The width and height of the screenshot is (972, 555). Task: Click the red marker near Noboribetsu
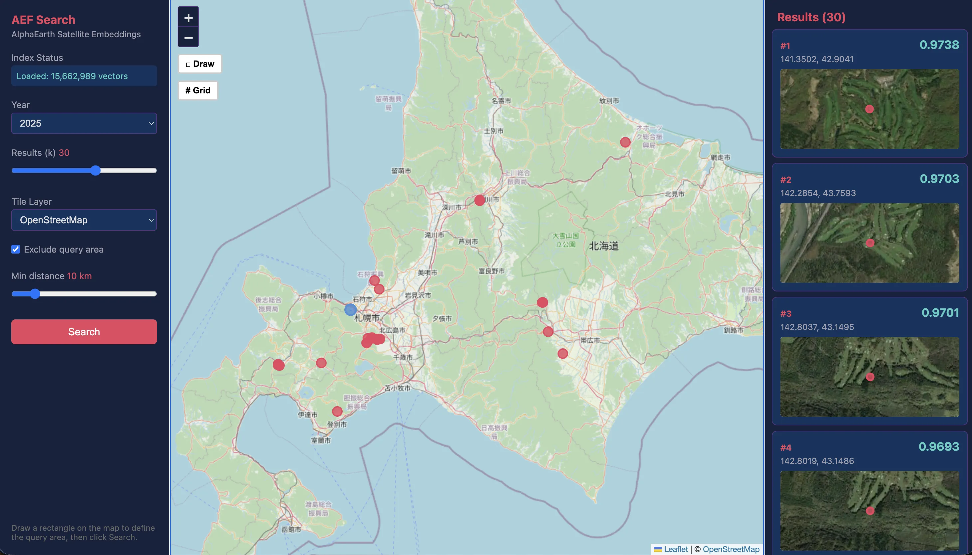[337, 411]
